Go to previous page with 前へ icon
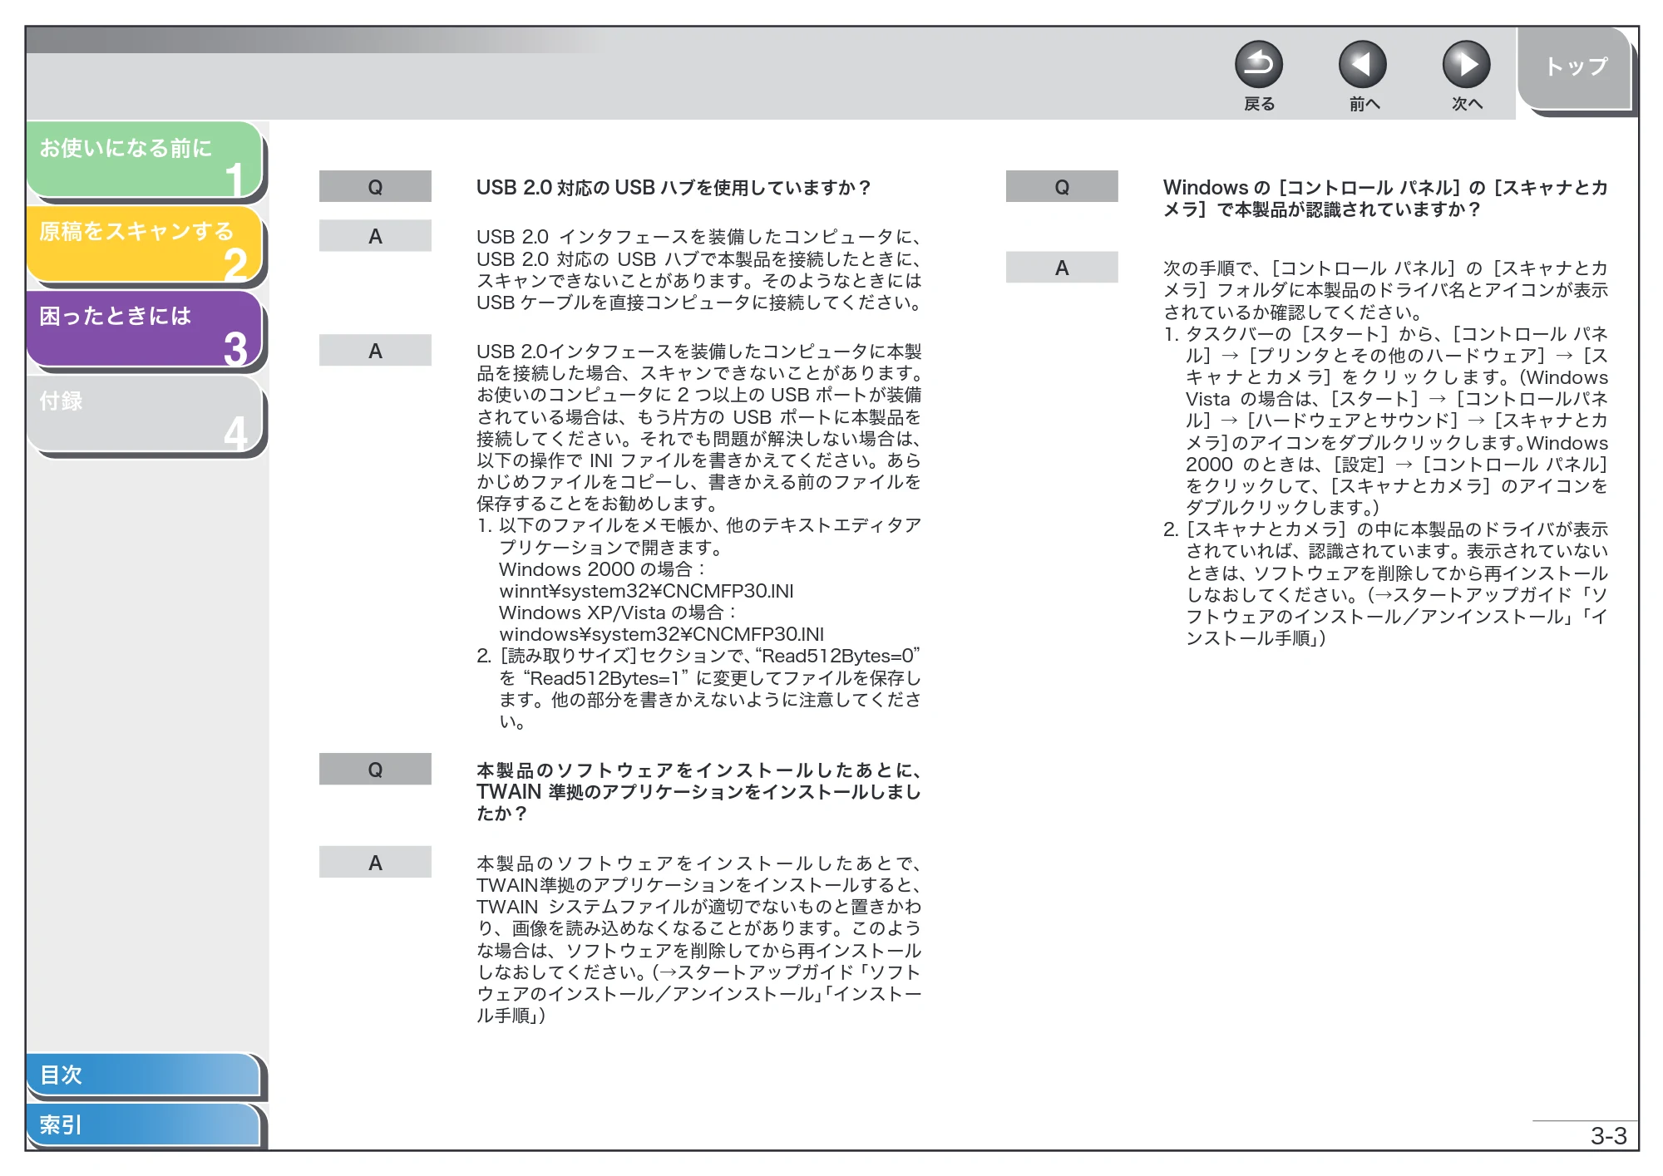1663x1176 pixels. [1362, 65]
